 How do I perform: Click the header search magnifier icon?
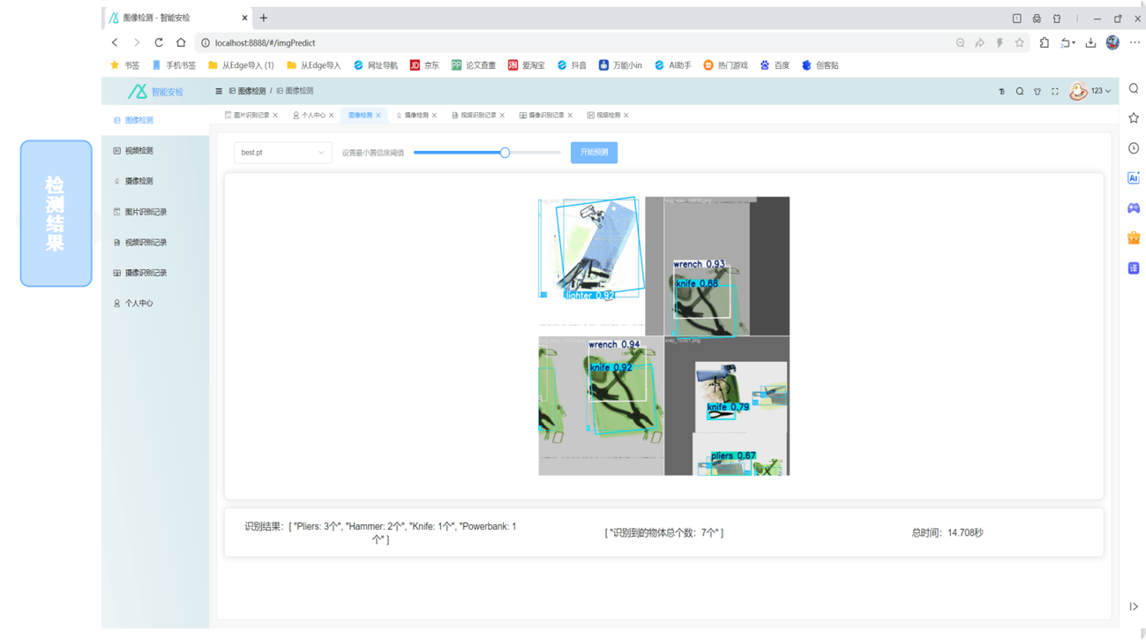(1020, 91)
